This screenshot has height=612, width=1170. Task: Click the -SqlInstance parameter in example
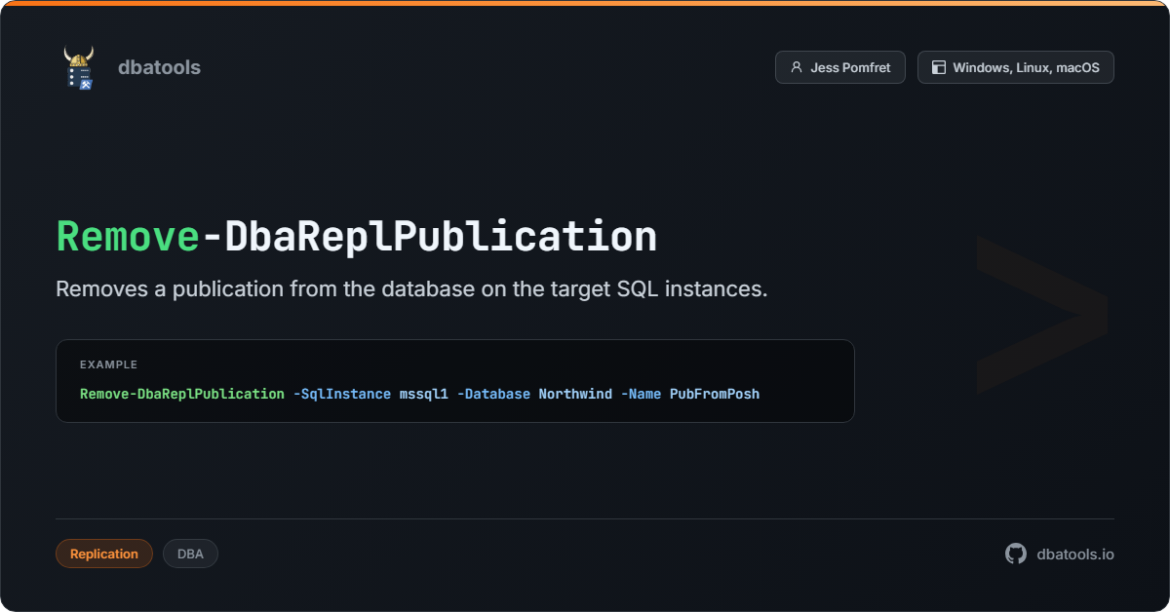click(x=342, y=394)
